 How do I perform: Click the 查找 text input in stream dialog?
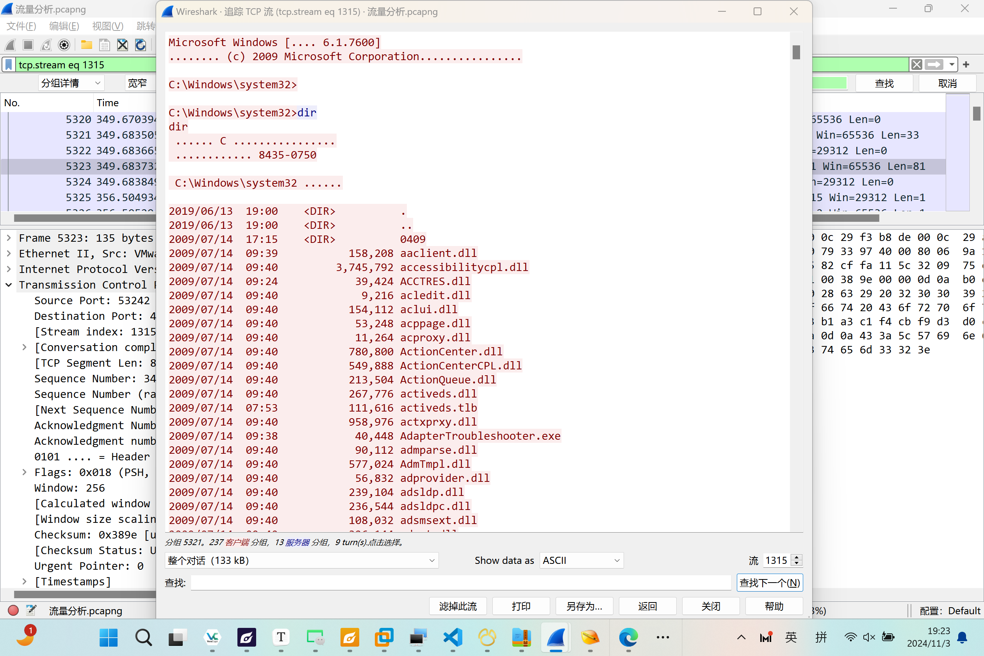[461, 583]
